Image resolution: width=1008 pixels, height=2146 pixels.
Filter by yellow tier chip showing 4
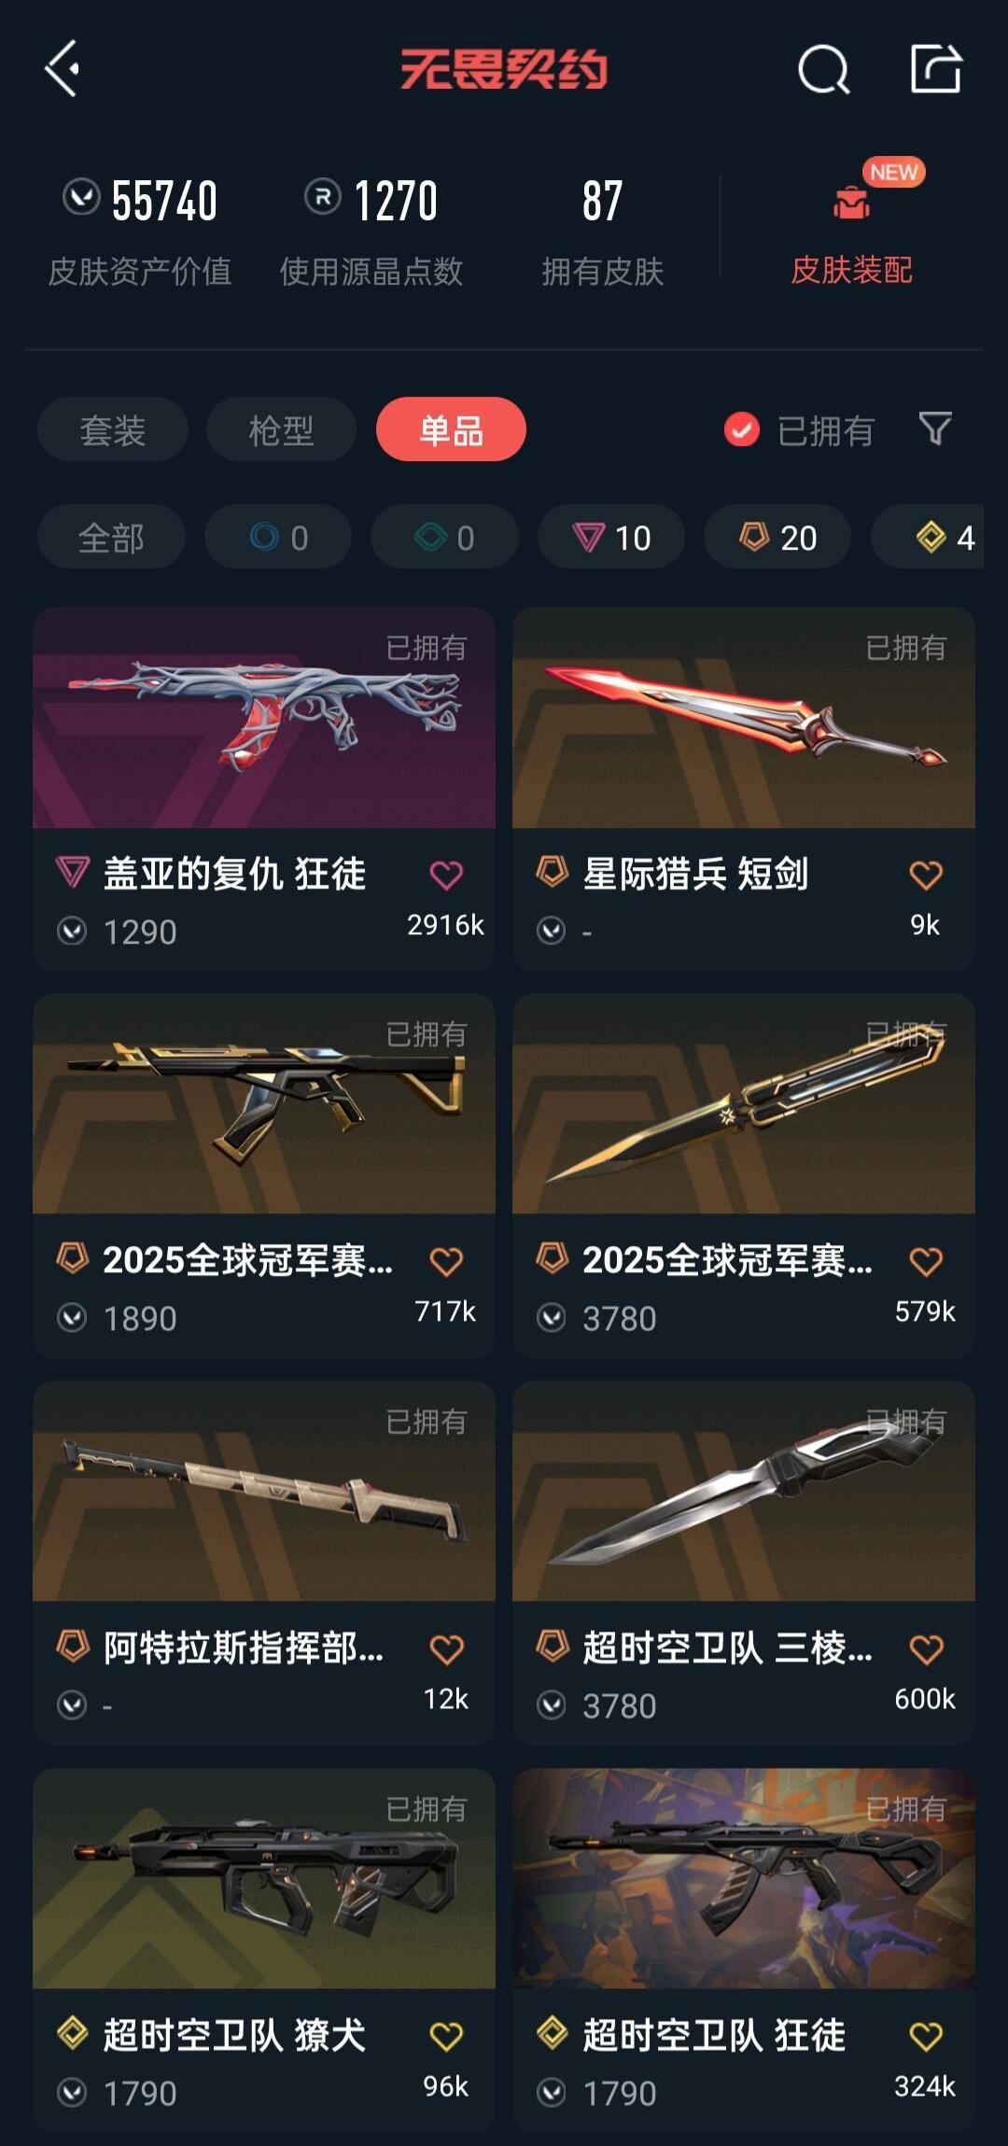tap(929, 537)
